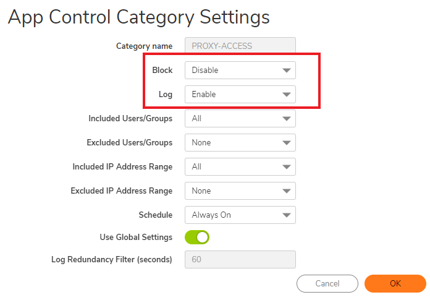Open the Excluded IP Address Range dropdown
The image size is (430, 300).
[x=240, y=191]
